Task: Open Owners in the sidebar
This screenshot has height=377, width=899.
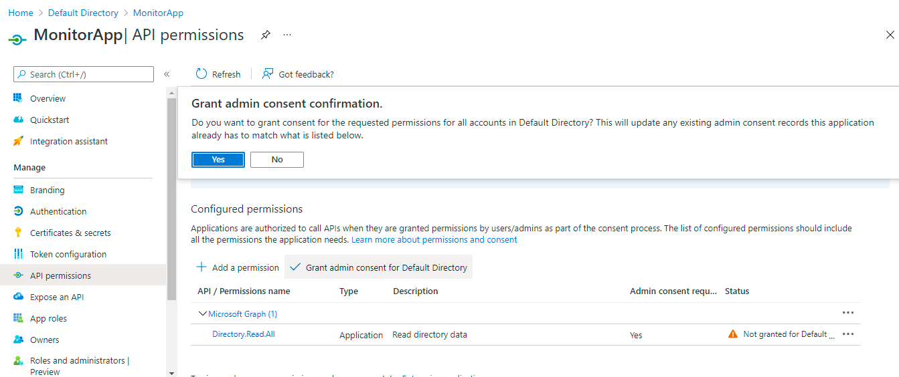Action: (x=44, y=340)
